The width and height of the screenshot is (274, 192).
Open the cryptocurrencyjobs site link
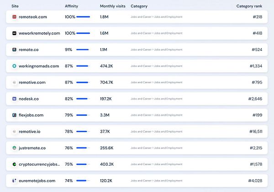[39, 165]
